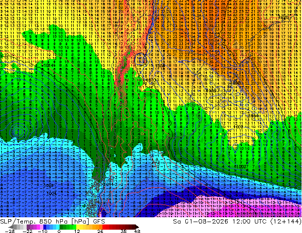
Task: Click the '-28' legend value
Action: pyautogui.click(x=10, y=231)
